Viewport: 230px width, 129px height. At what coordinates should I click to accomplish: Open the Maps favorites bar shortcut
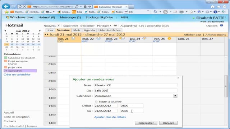tap(117, 12)
